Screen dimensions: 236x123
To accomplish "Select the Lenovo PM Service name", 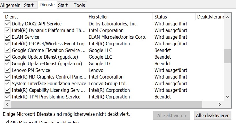I will (31, 70).
